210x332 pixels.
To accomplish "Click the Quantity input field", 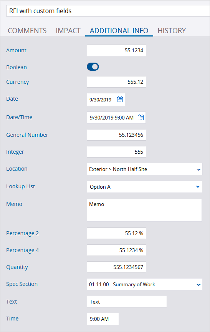I will (117, 267).
